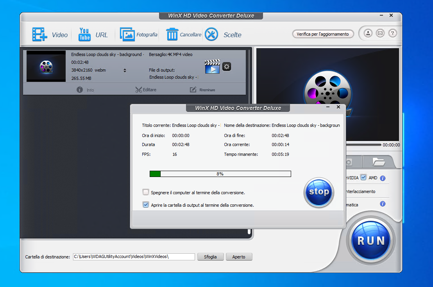Click the Aperto open folder button
Screen dimensions: 433x287
click(x=239, y=257)
